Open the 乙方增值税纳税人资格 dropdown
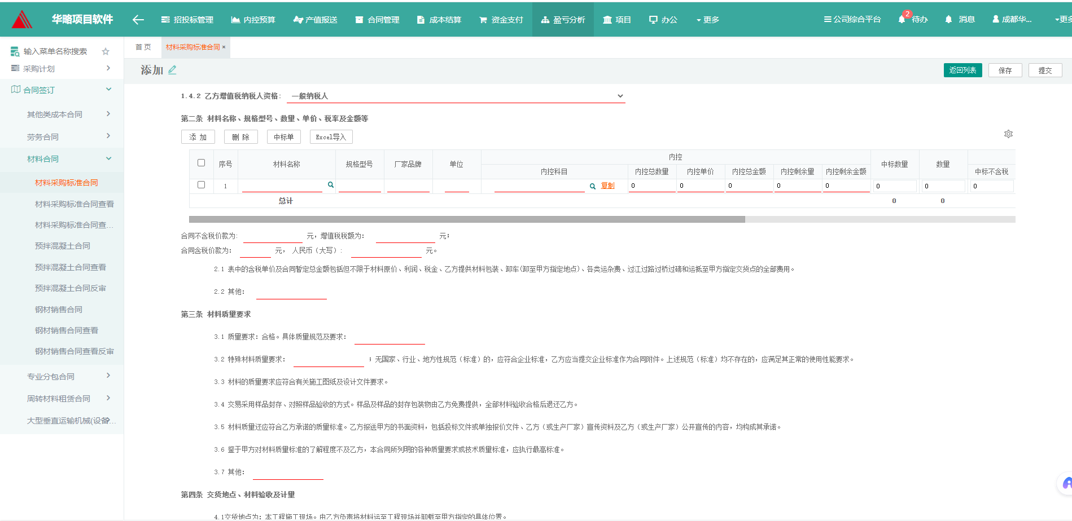This screenshot has width=1072, height=521. 456,96
